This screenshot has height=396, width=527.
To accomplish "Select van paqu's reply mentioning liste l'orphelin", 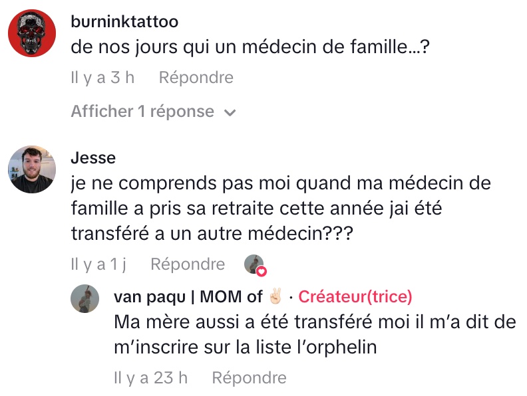I will coord(314,334).
